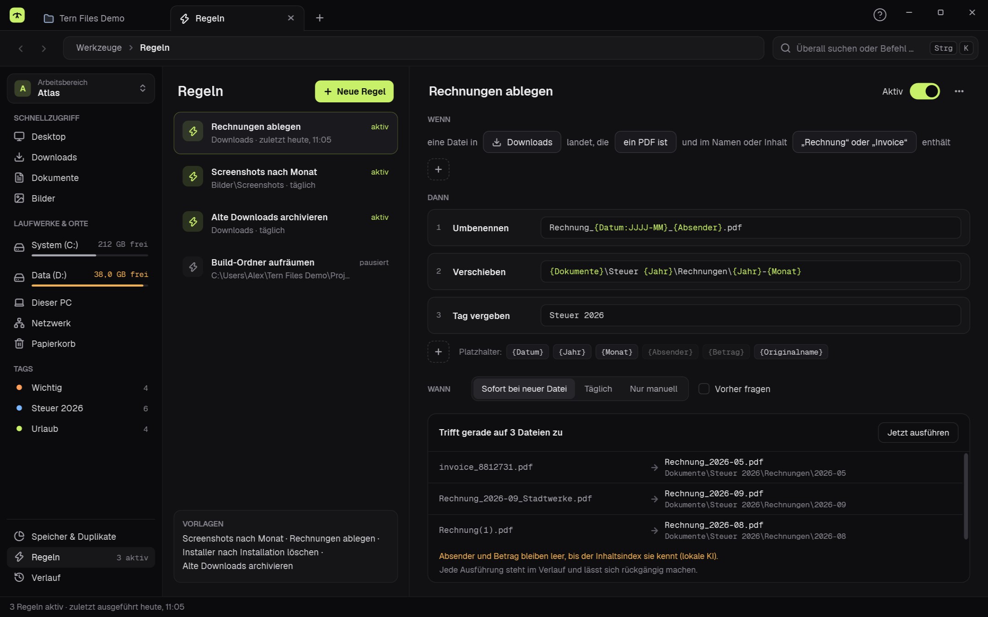Create a rule with Neue Regel

click(x=354, y=91)
